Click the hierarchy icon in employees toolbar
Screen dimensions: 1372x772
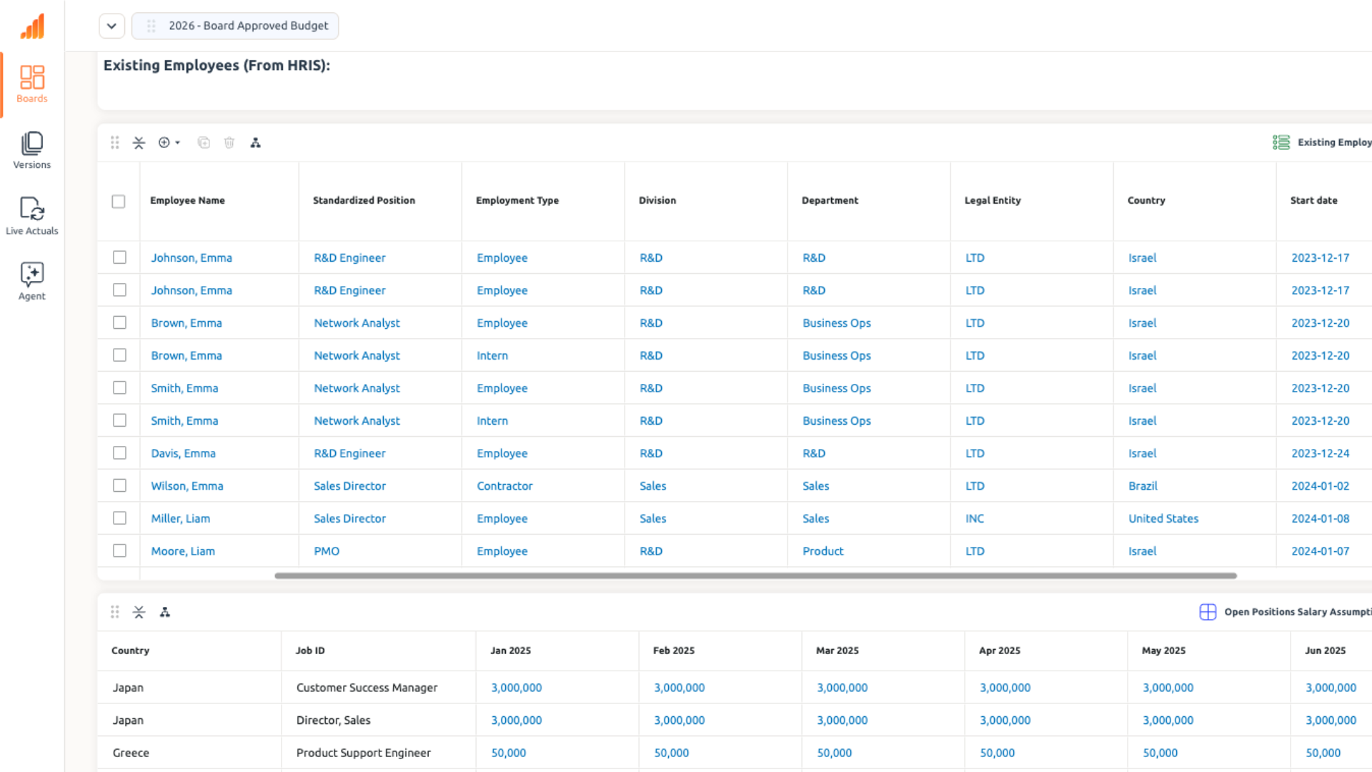[x=255, y=143]
